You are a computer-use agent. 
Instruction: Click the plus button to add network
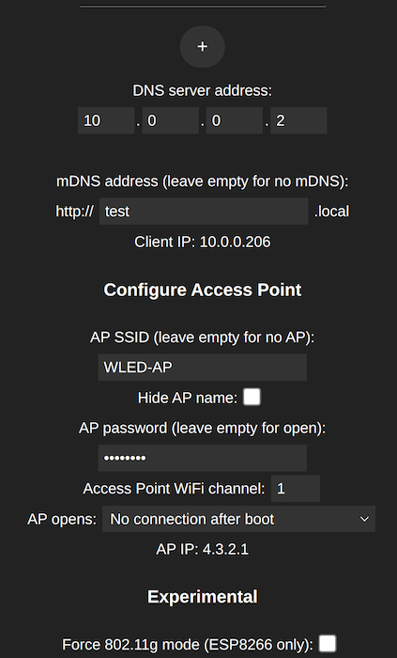(x=203, y=47)
